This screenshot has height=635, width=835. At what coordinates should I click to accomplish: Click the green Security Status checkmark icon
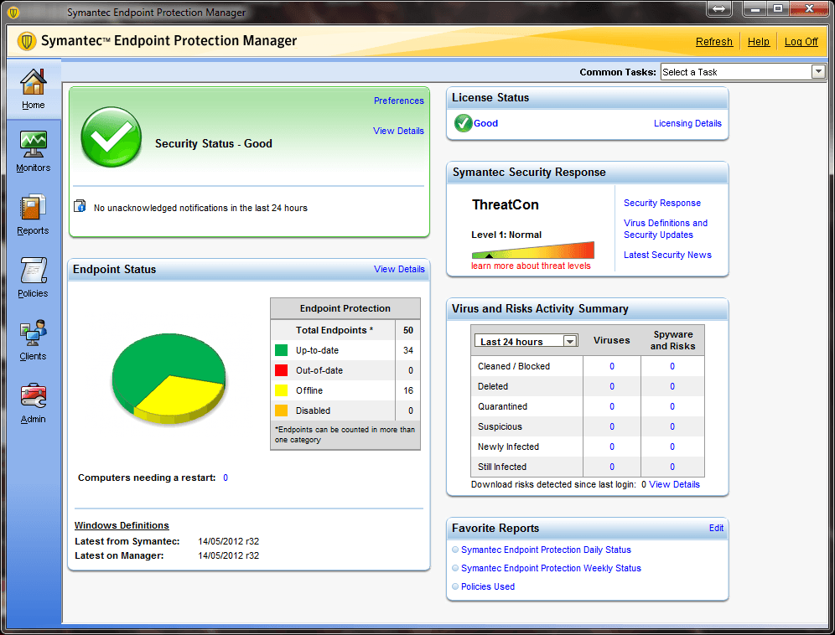(x=112, y=137)
